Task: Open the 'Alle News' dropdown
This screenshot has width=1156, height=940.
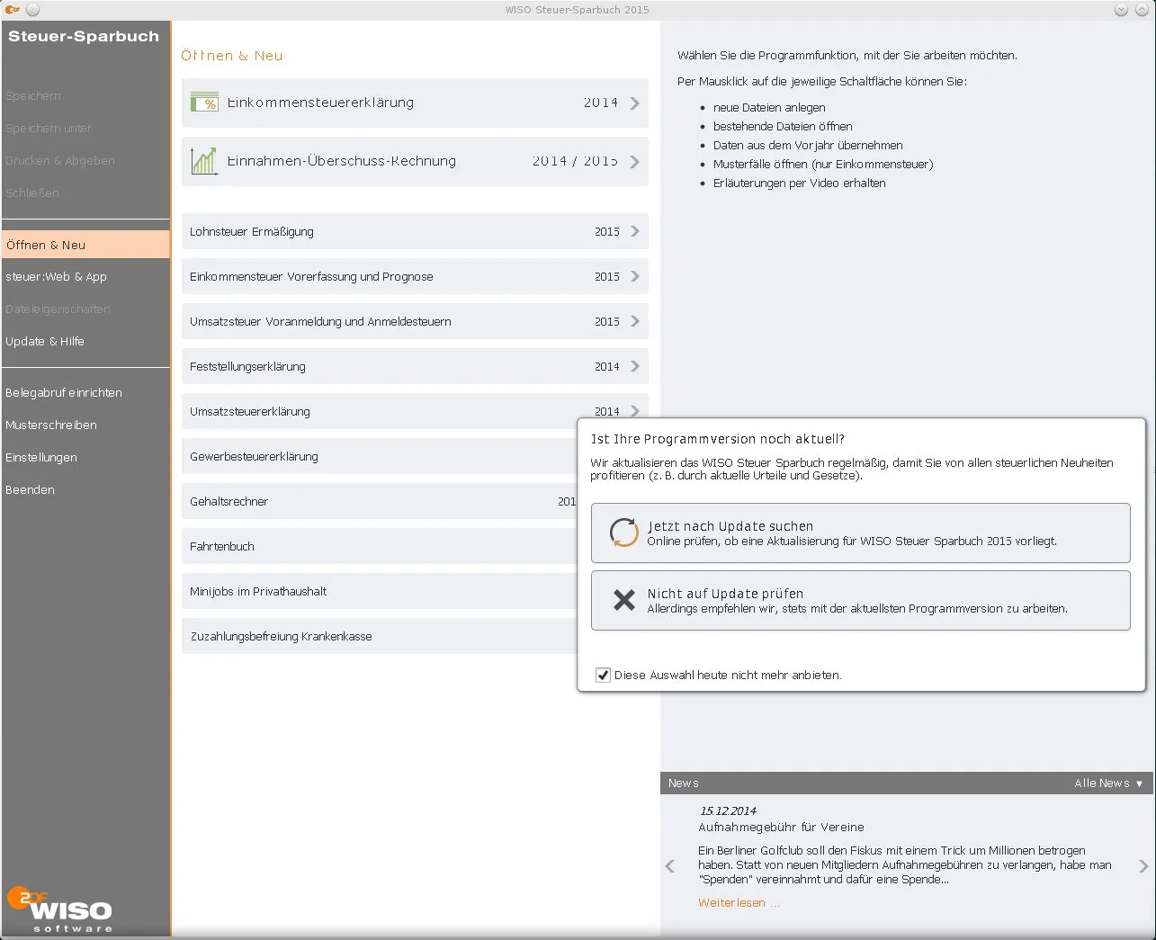Action: 1108,783
